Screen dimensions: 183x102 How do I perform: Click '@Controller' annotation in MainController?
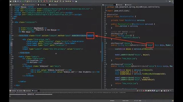point(113,14)
